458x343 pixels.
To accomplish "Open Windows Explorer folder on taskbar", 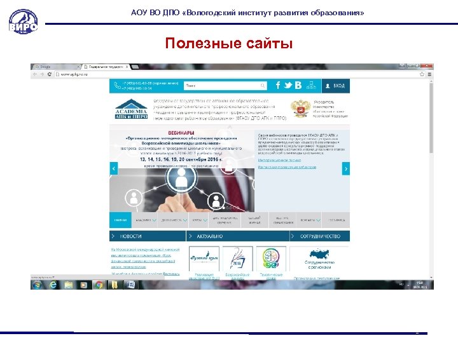I will click(69, 285).
